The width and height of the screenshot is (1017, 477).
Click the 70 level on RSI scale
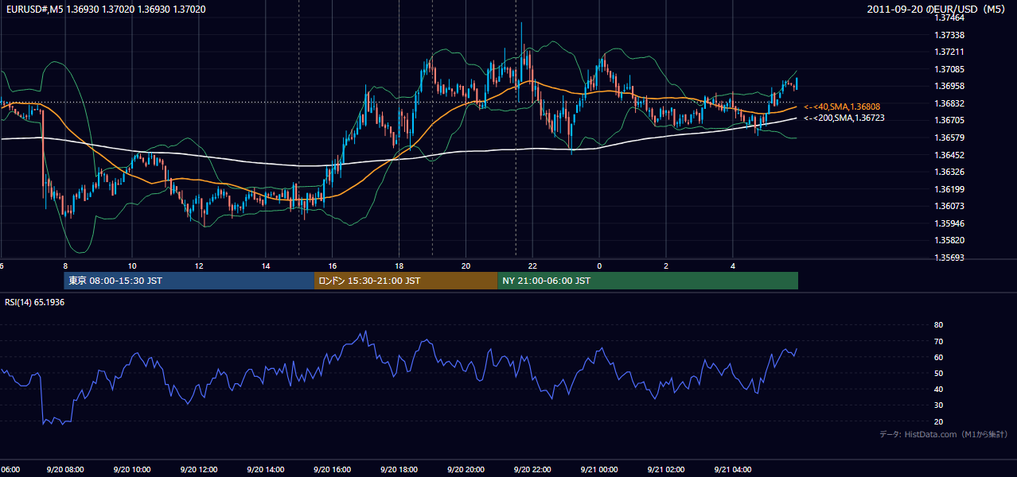point(938,341)
